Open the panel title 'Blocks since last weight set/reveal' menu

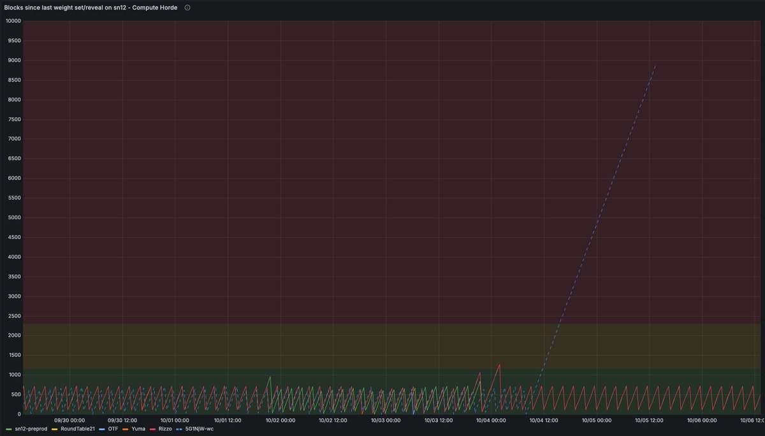pyautogui.click(x=91, y=8)
